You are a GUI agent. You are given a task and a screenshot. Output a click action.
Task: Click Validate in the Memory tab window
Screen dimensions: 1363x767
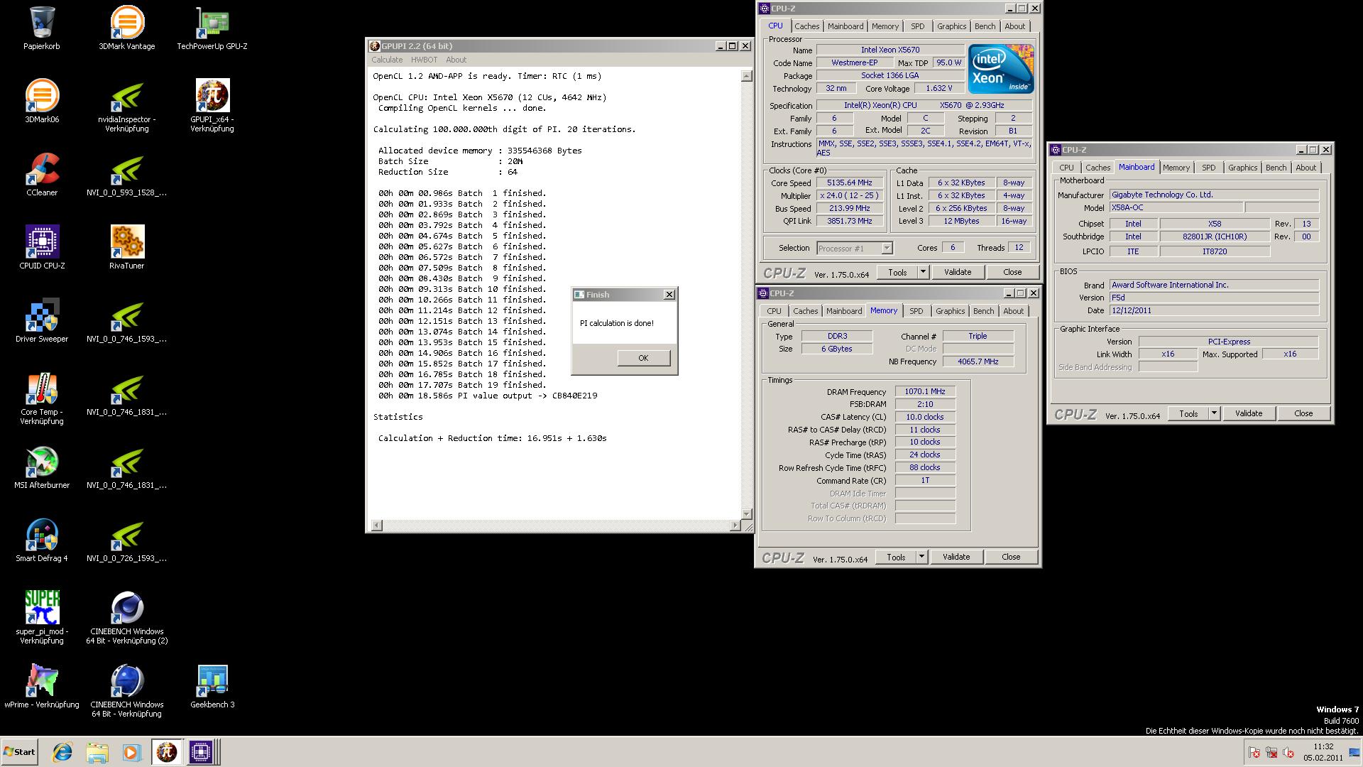click(x=956, y=557)
